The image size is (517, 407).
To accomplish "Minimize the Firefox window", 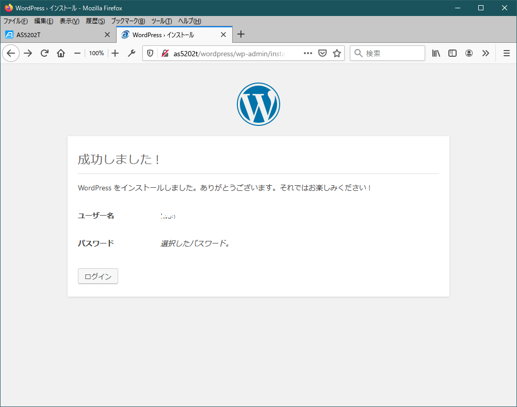I will (x=458, y=8).
